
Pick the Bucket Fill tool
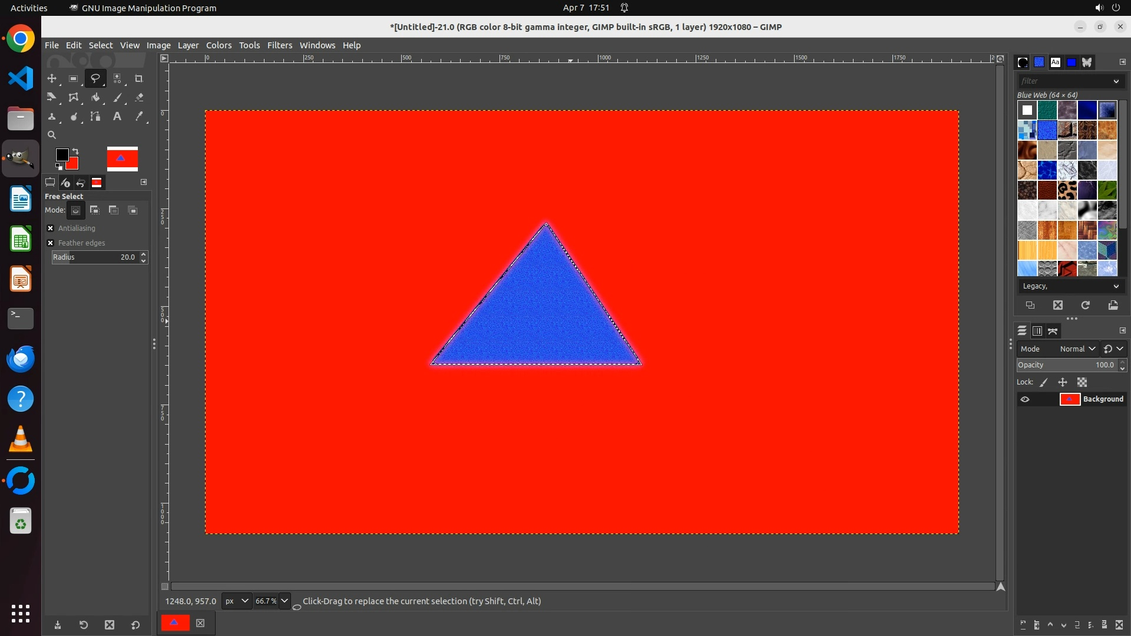(95, 98)
